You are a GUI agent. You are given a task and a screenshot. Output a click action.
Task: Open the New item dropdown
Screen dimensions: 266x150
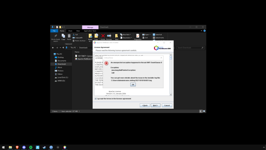[126, 34]
